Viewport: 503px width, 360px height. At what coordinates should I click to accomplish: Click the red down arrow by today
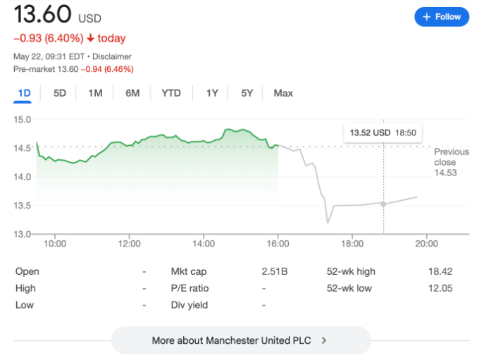click(x=91, y=38)
